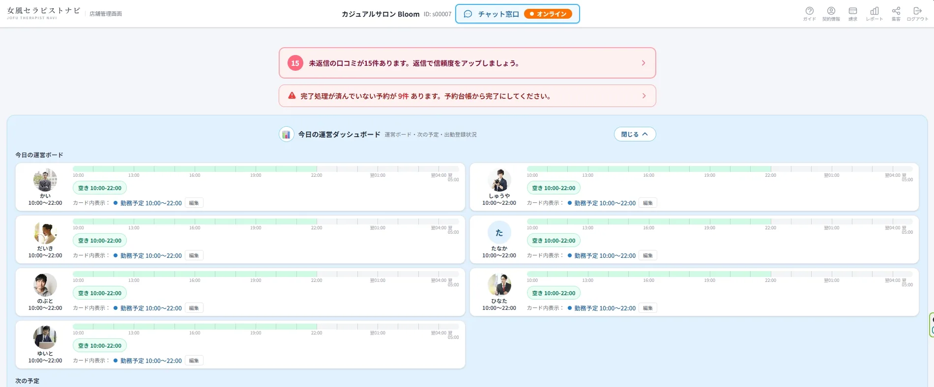Click the 女風セラピストナビ logo
Viewport: 934px width, 387px height.
44,13
